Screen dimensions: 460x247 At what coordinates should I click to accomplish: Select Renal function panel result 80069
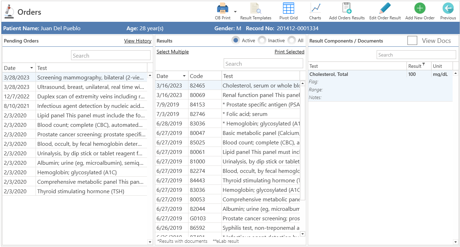tap(228, 95)
